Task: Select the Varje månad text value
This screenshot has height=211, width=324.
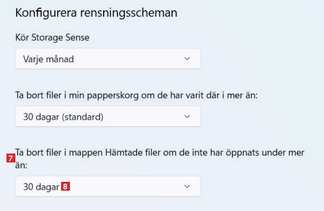Action: [x=49, y=59]
